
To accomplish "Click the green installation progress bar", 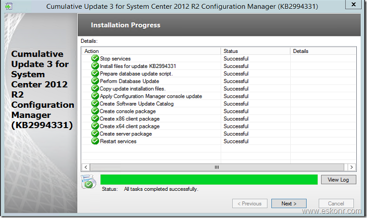I will (209, 180).
